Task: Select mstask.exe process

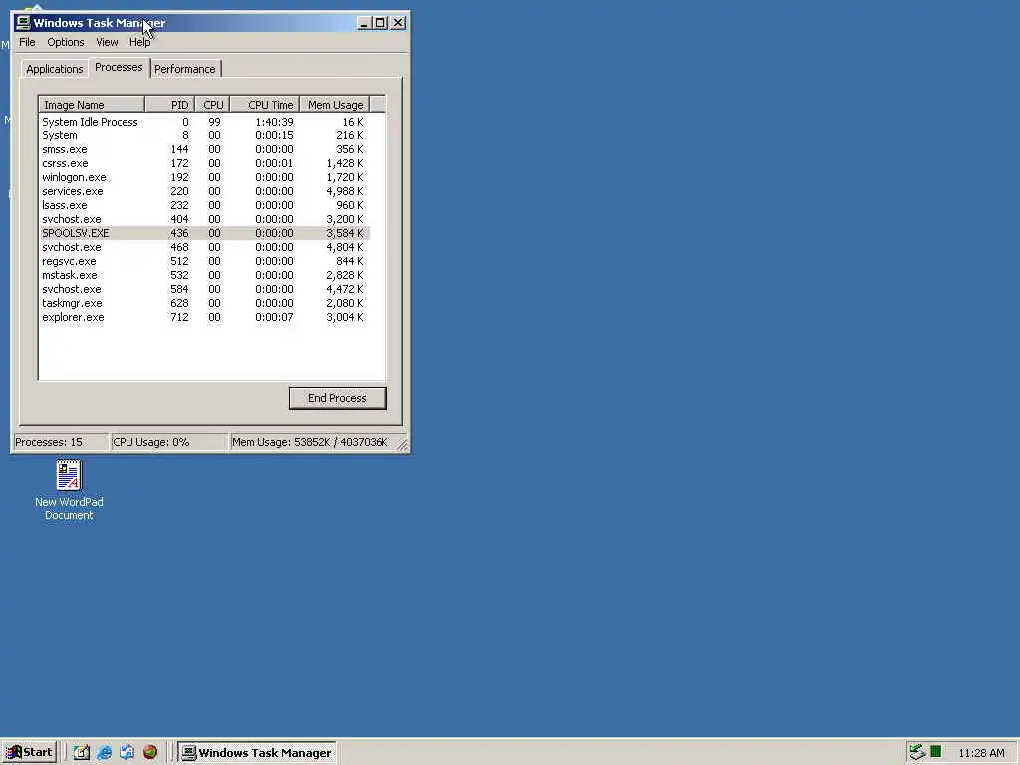Action: pos(204,275)
